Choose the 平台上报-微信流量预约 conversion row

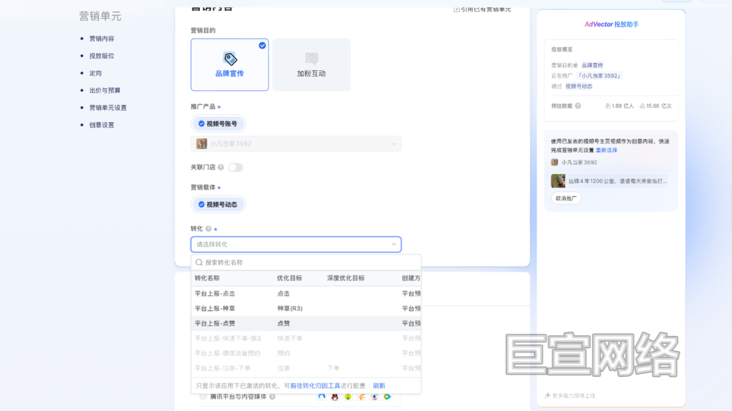[306, 353]
